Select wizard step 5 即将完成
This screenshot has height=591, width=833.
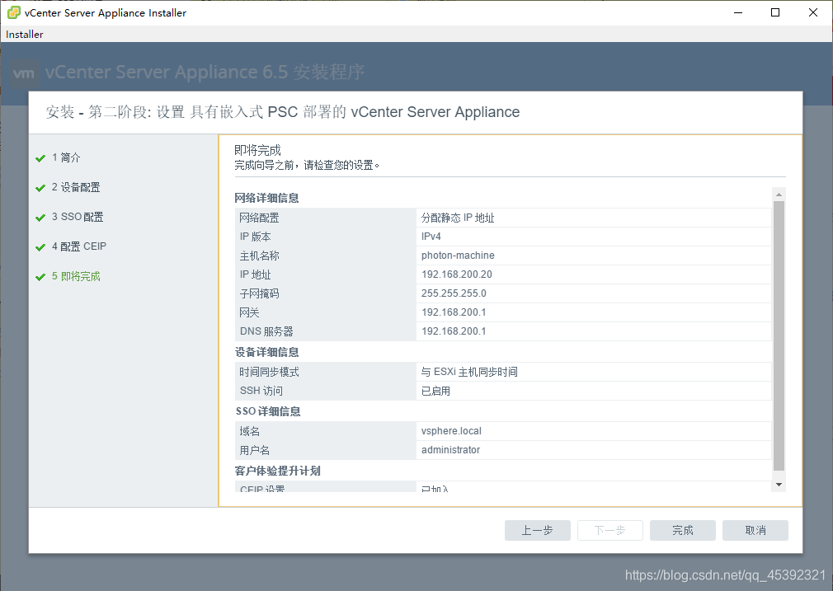(x=76, y=276)
